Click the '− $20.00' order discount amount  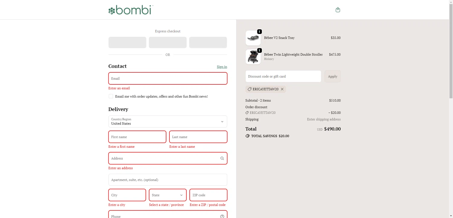point(334,113)
